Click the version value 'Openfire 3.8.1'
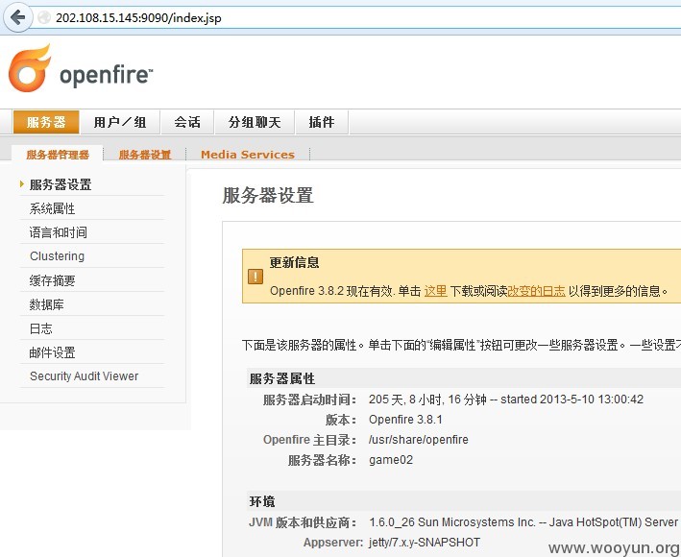The image size is (681, 557). click(x=405, y=420)
